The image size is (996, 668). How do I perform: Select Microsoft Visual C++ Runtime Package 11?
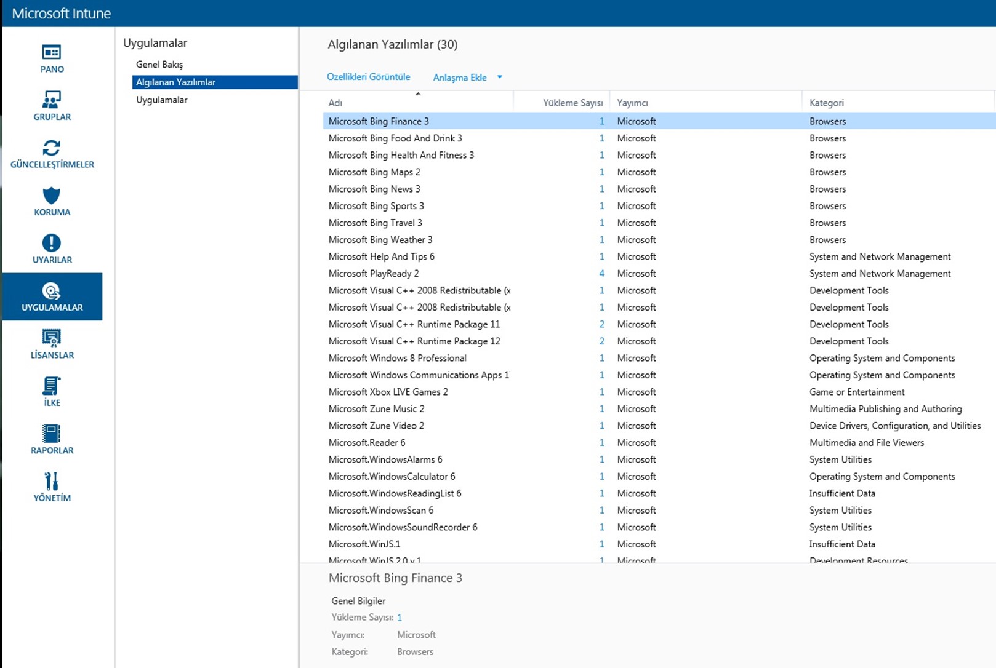pos(659,324)
